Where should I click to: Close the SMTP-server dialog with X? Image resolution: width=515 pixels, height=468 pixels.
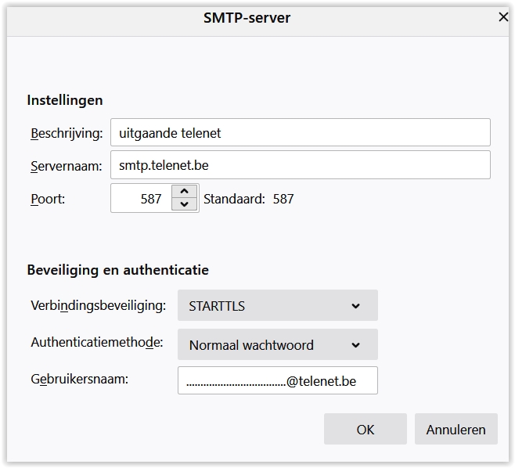click(503, 17)
